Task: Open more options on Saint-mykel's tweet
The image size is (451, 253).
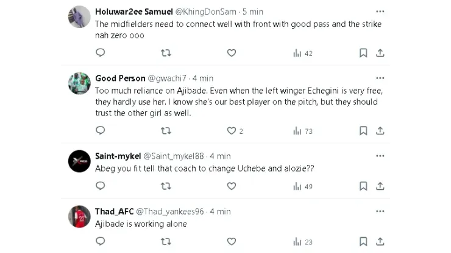Action: tap(380, 156)
